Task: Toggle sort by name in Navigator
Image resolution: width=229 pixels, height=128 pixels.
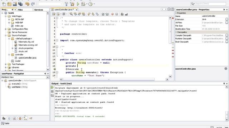Action: (x=25, y=118)
